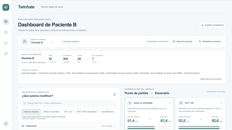Select the No adherencia filter chip
The width and height of the screenshot is (232, 130).
(x=107, y=112)
